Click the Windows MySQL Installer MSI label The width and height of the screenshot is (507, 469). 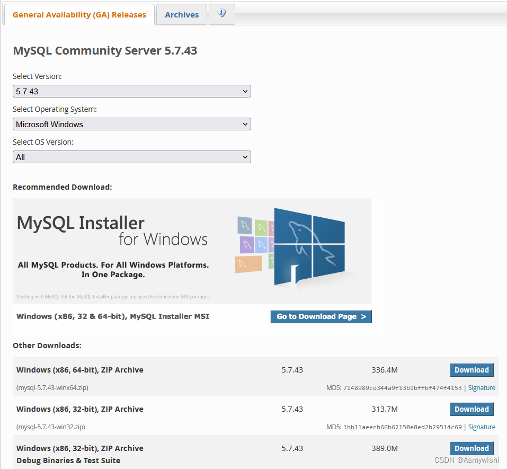113,316
